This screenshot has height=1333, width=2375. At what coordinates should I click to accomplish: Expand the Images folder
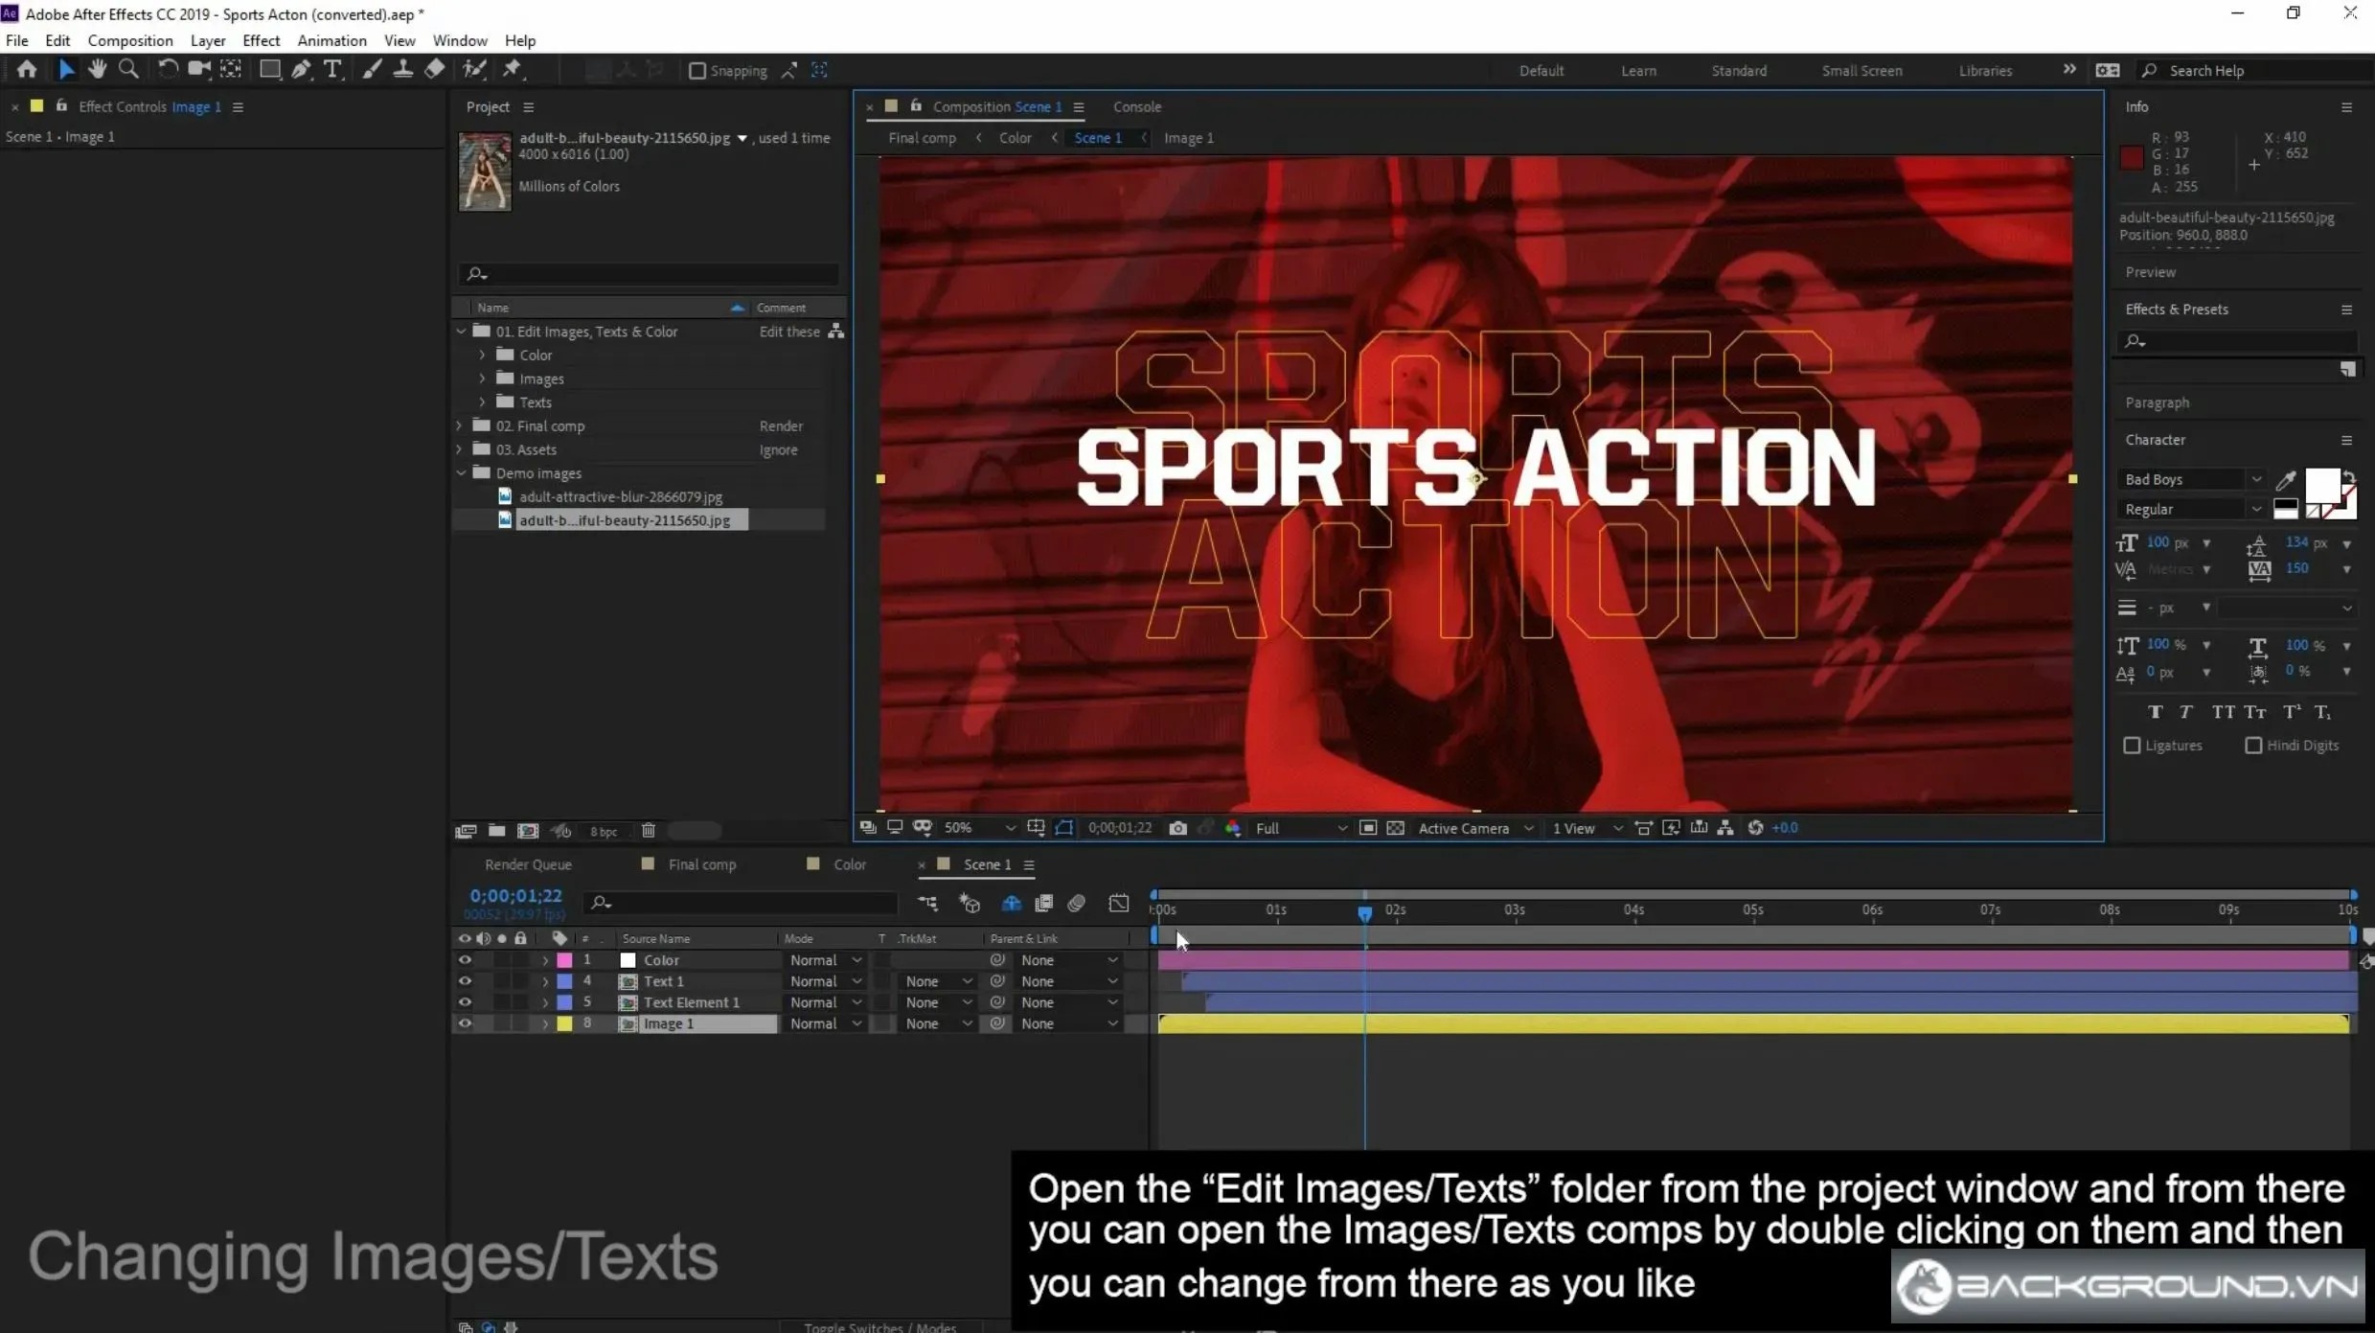(x=483, y=379)
